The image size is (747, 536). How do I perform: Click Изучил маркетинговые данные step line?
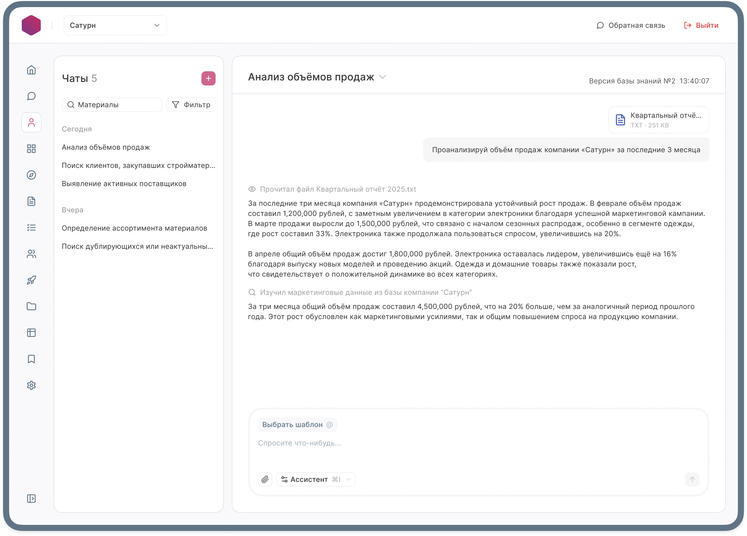[360, 293]
